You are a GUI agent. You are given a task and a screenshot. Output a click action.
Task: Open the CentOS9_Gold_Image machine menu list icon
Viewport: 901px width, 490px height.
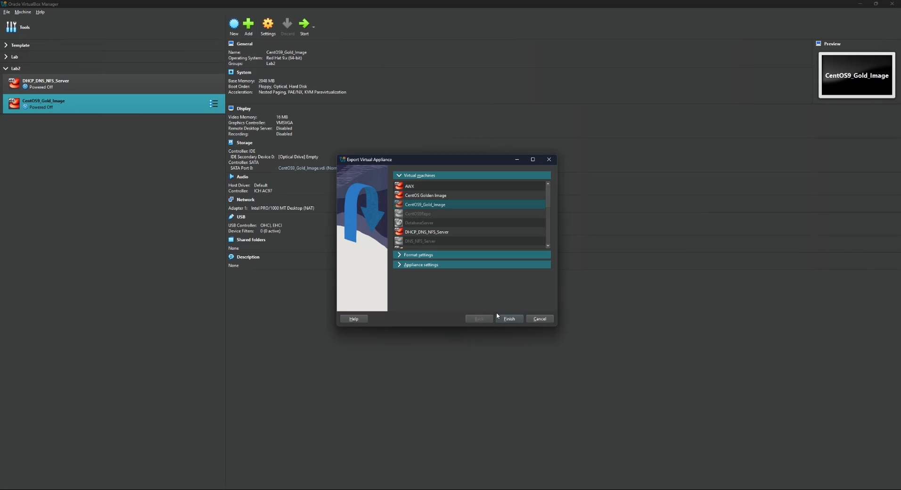(213, 104)
